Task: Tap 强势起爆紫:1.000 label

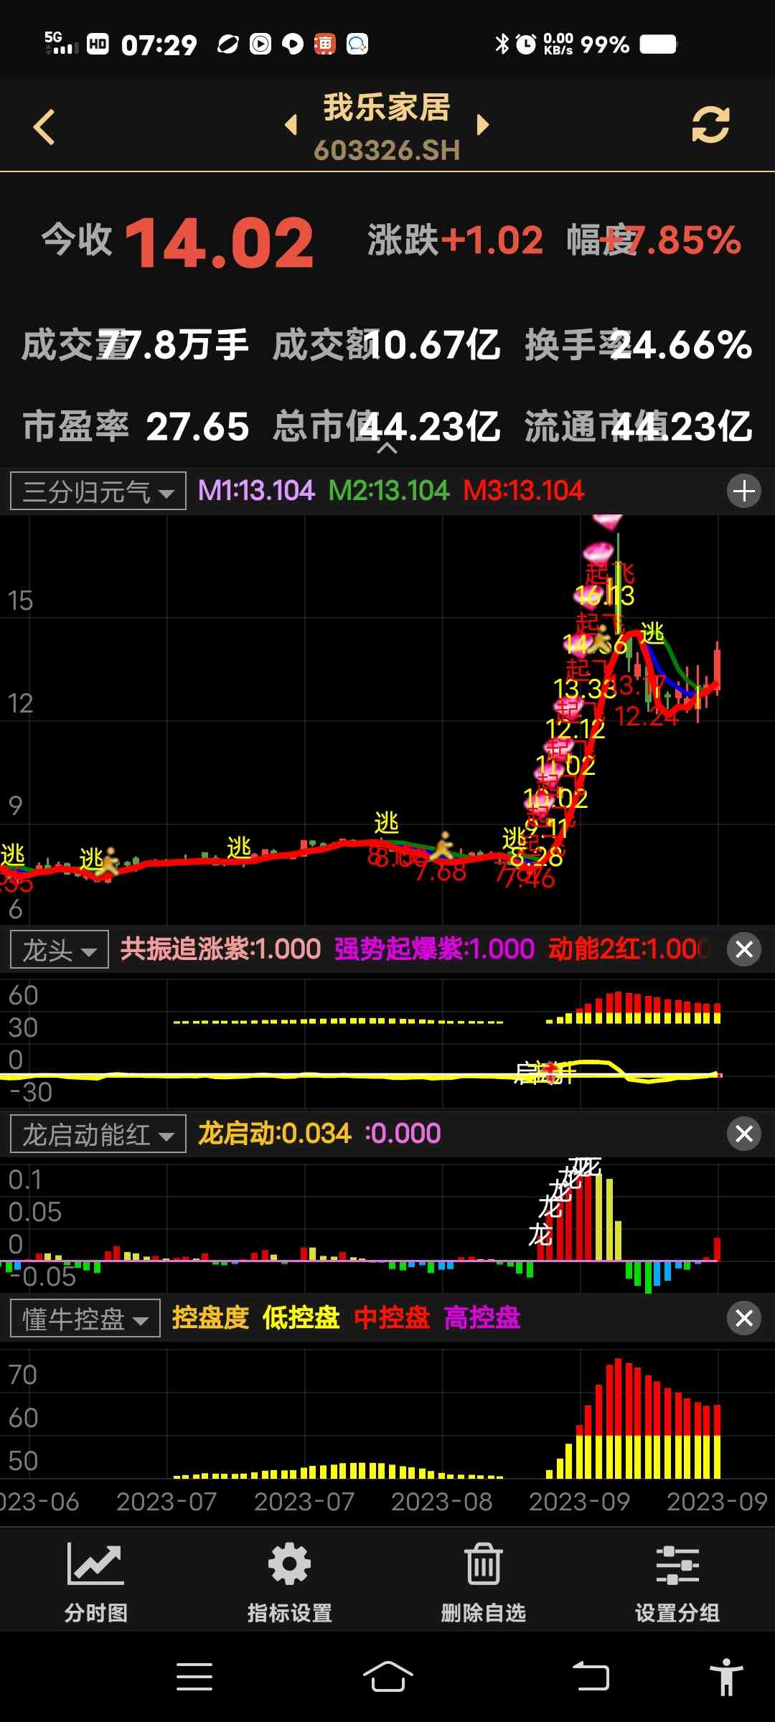Action: pyautogui.click(x=434, y=949)
